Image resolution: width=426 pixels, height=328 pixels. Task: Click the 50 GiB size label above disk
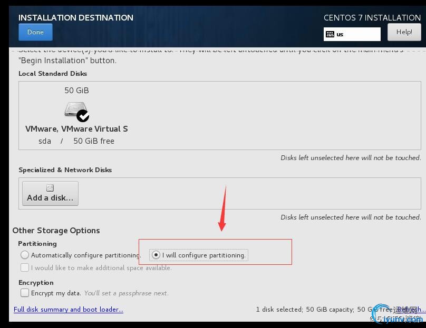click(76, 91)
